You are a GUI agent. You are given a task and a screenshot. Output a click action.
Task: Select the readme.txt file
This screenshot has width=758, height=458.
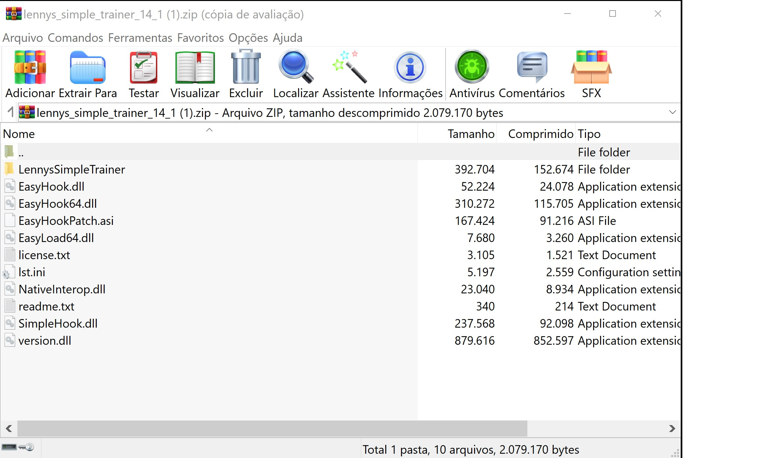point(46,307)
